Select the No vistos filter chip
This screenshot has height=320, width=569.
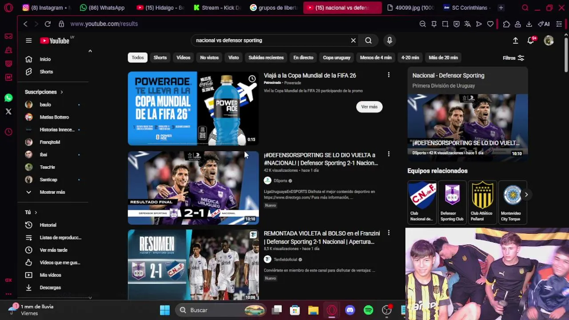pyautogui.click(x=209, y=58)
